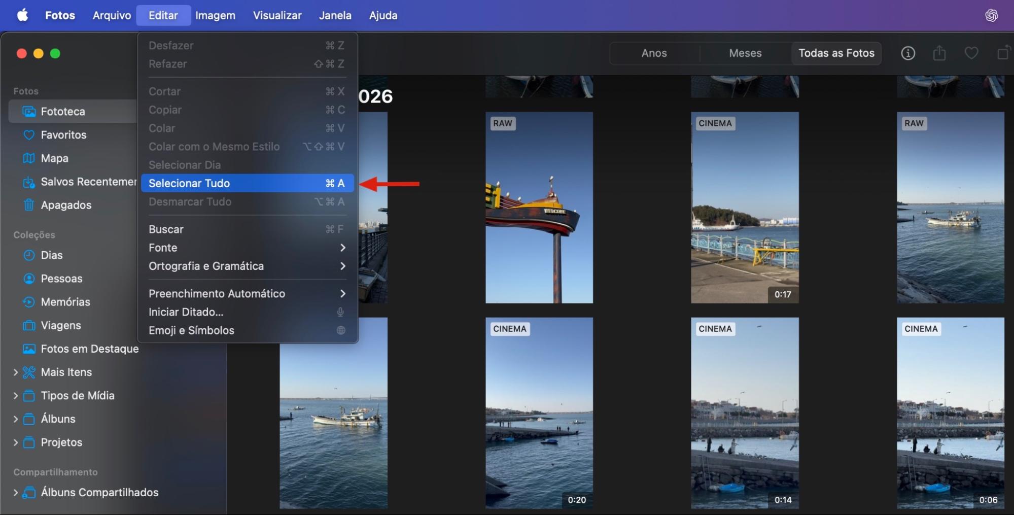Expand the Tipos de Mídia section
1014x515 pixels.
pos(15,395)
